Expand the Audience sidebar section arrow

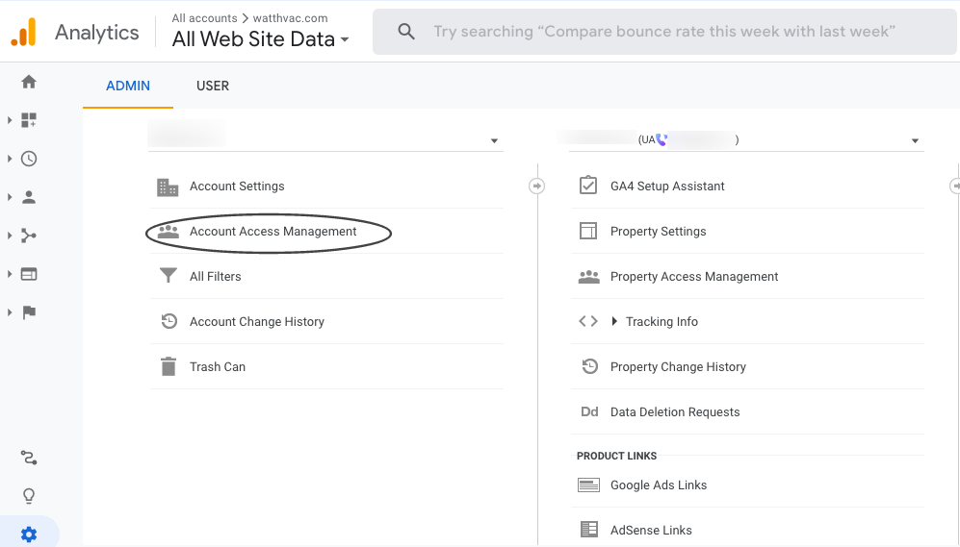[10, 197]
